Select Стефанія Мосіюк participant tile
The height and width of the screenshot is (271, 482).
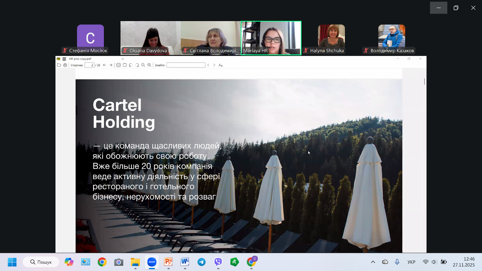pos(90,38)
